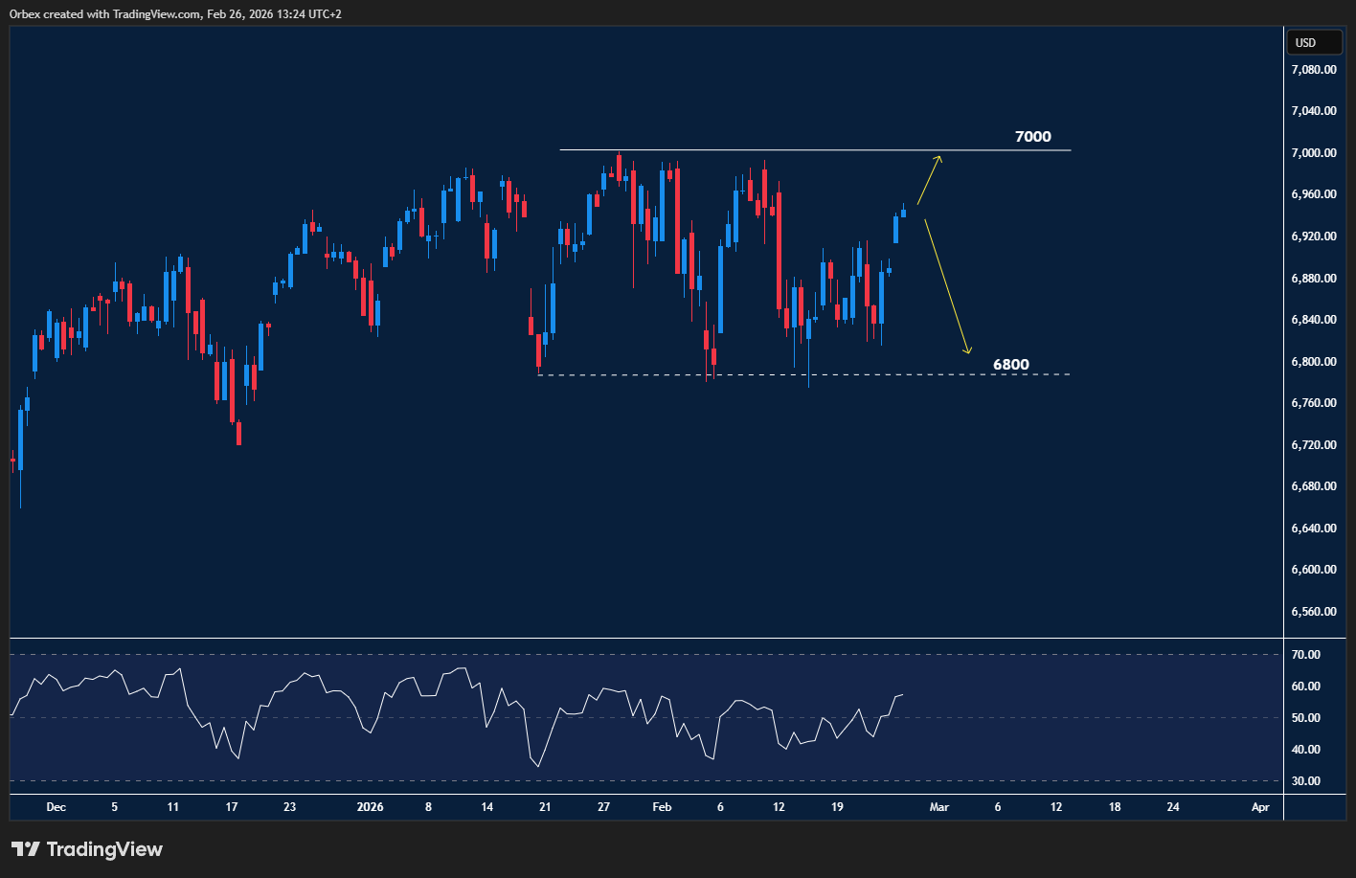Click the USD currency badge
1356x878 pixels.
point(1314,41)
